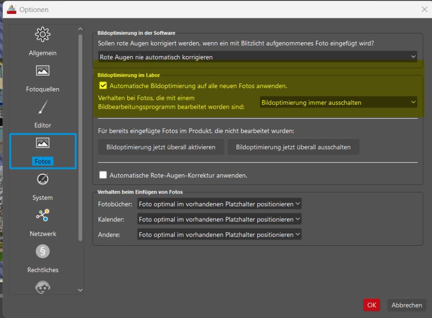This screenshot has width=432, height=318.
Task: Open the Allgemein gear icon section
Action: click(x=43, y=35)
